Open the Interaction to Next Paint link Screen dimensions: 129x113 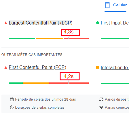(x=115, y=67)
